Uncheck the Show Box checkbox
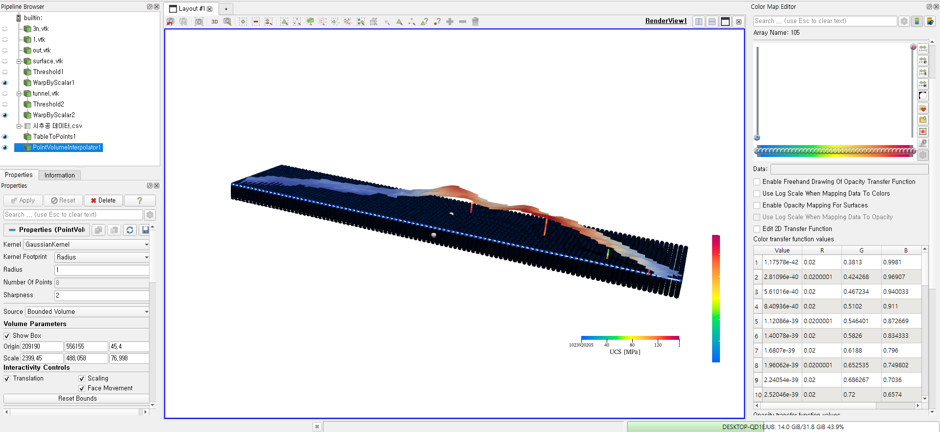Screen dimensions: 940x432 [7, 336]
